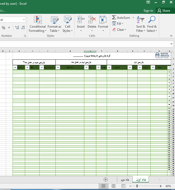175x190 pixels.
Task: Click the Delete cells icon
Action: [x=92, y=20]
